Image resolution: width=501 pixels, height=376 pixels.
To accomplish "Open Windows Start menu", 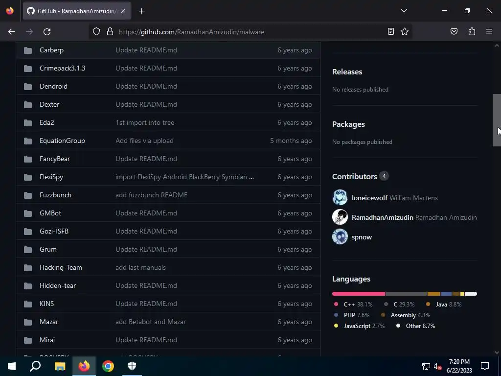I will tap(12, 366).
